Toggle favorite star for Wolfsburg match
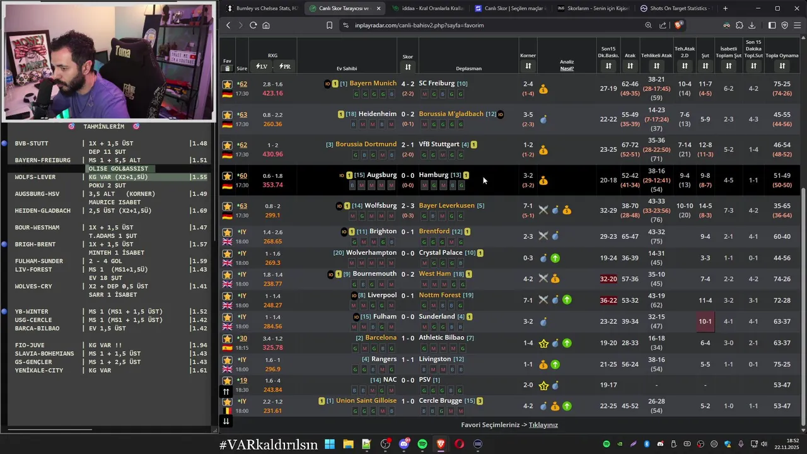Screen dimensions: 807x454 [x=227, y=206]
